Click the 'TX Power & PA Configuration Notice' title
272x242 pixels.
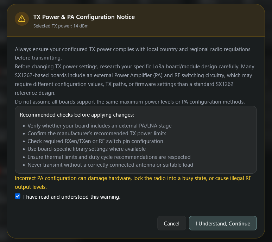point(84,17)
